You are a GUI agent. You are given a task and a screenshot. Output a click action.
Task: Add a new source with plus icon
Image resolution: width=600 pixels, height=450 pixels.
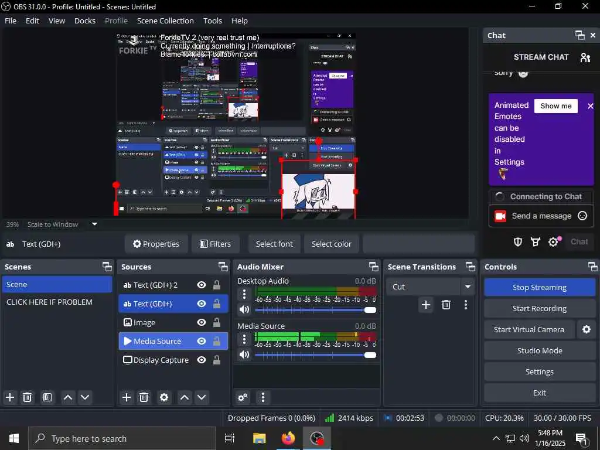[127, 397]
